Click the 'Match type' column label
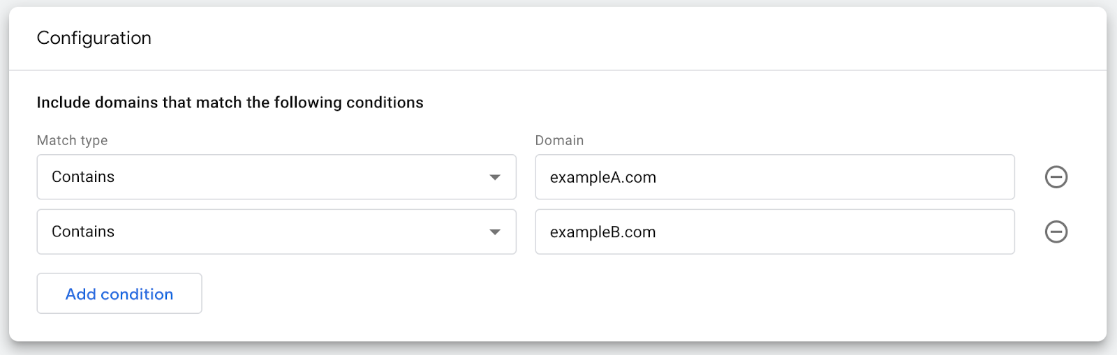 (x=72, y=140)
